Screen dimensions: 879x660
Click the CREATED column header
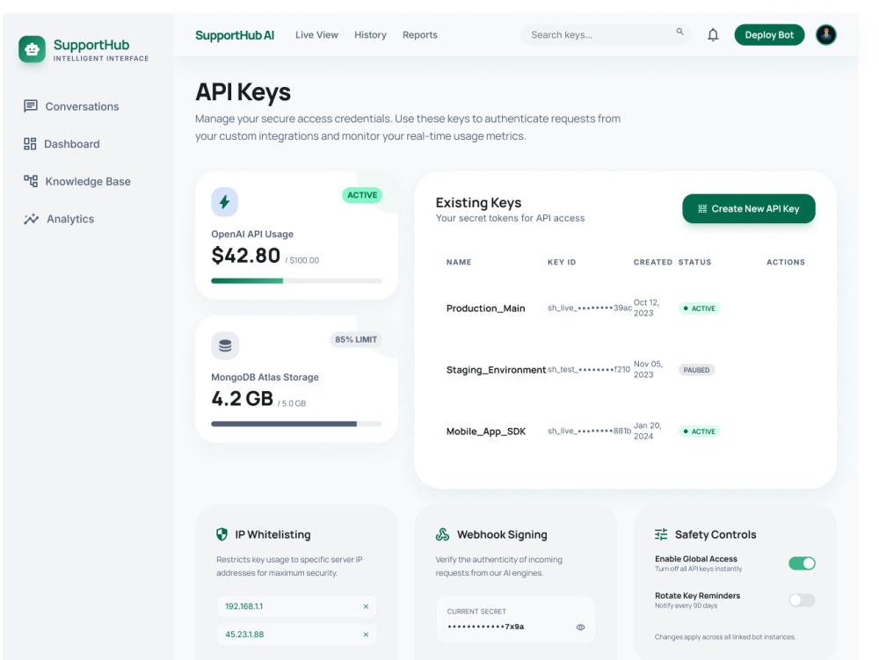[x=652, y=262]
